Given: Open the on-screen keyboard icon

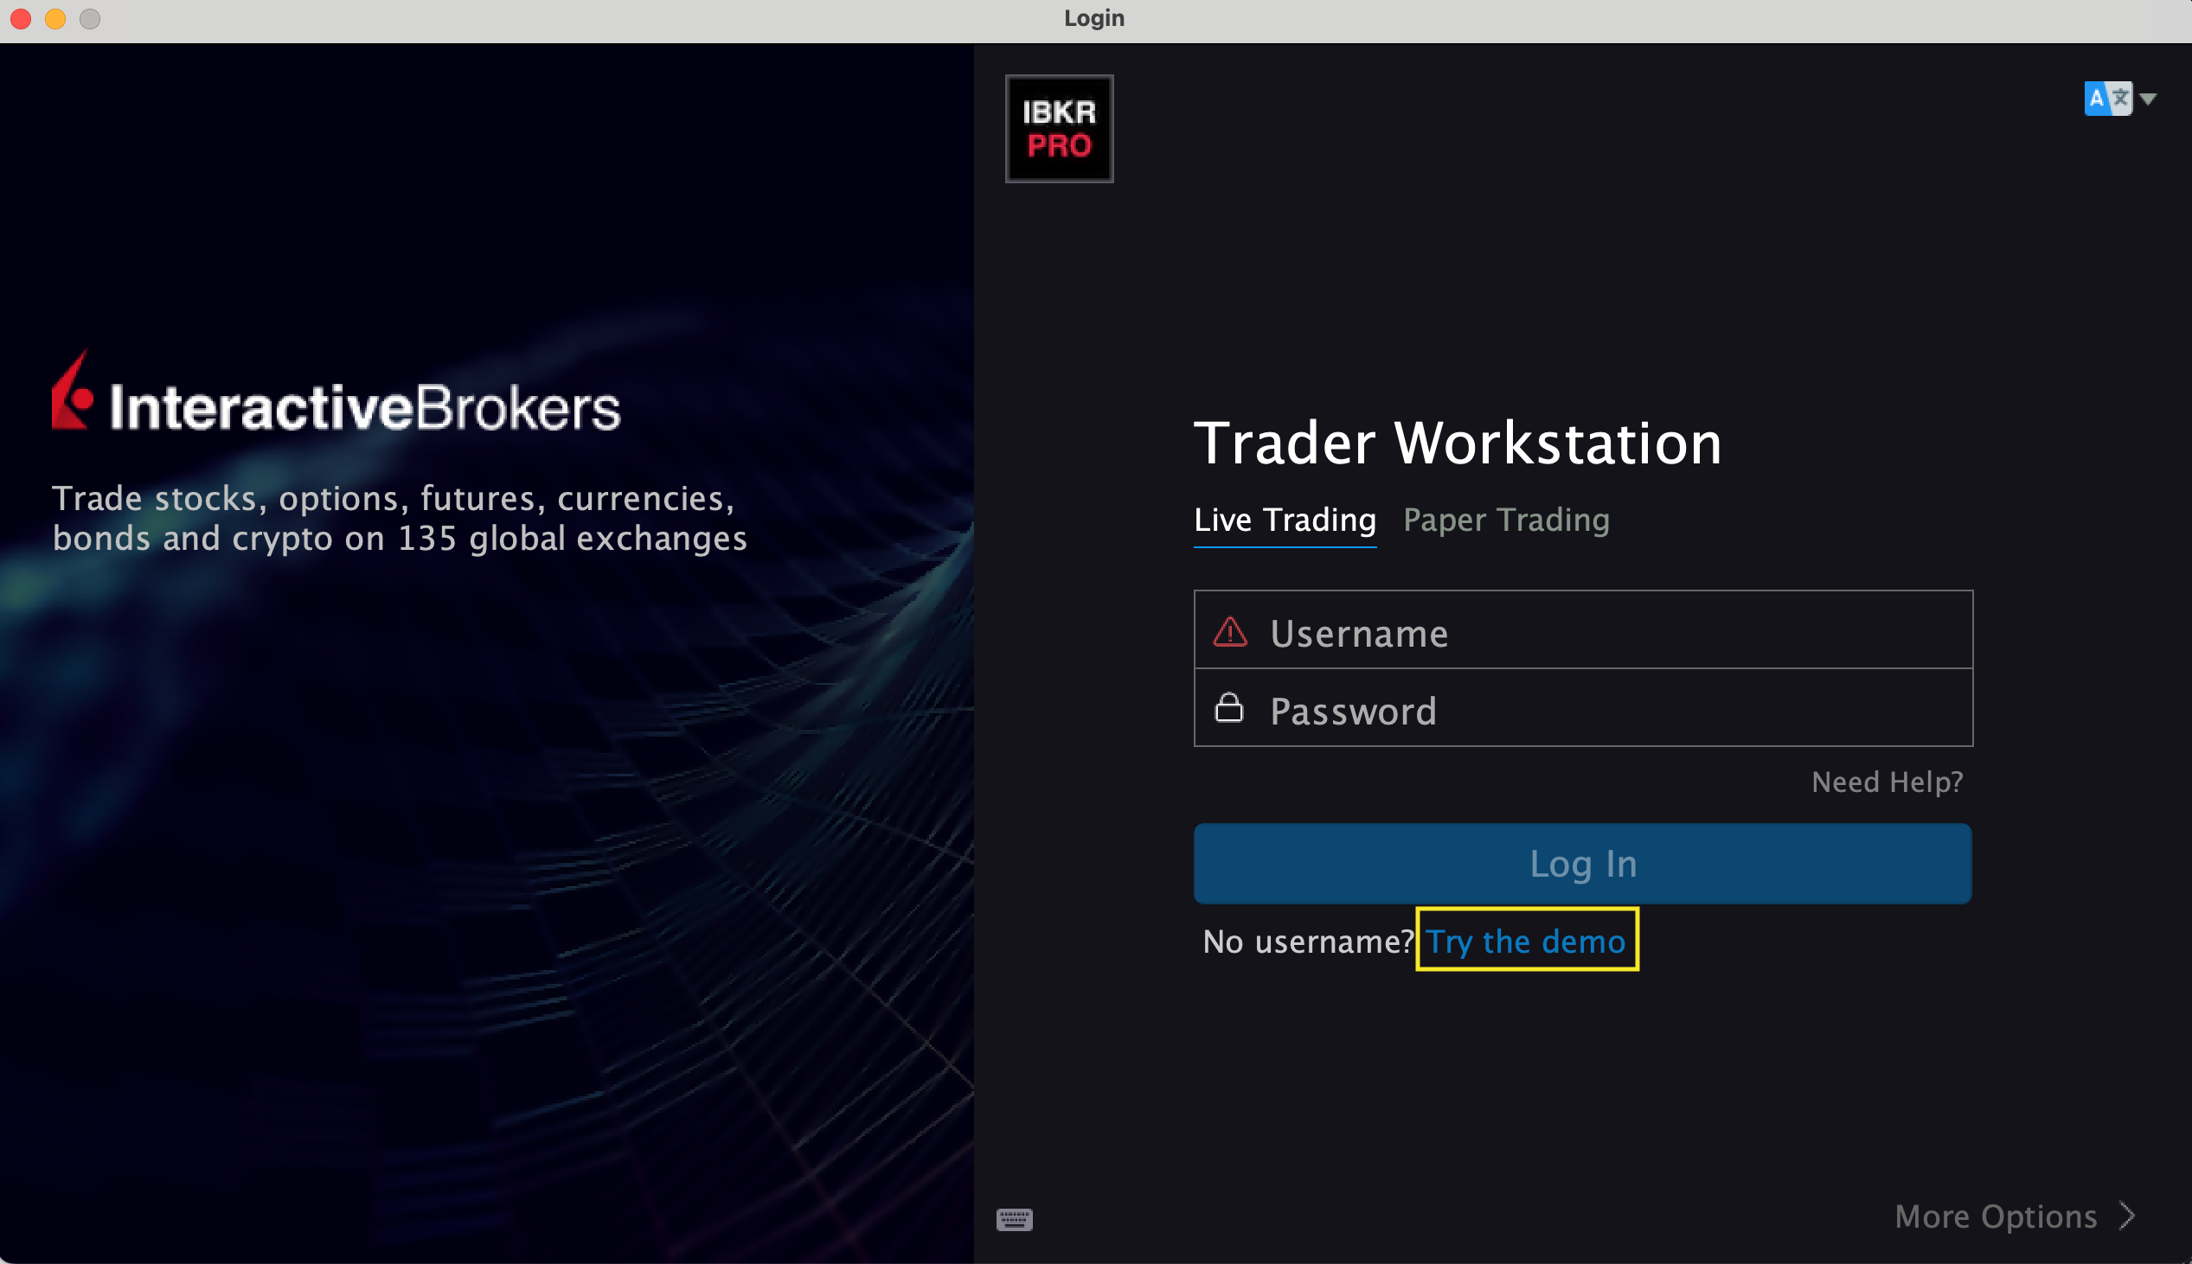Looking at the screenshot, I should [1014, 1219].
